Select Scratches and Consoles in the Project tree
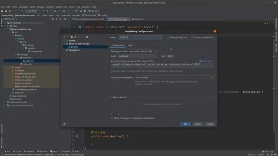 coord(21,106)
